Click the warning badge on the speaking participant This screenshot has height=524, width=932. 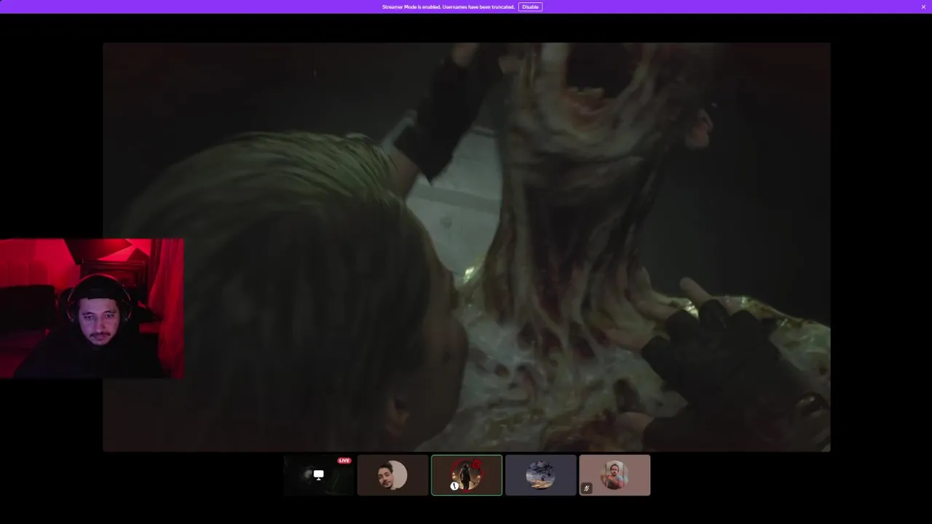(454, 485)
